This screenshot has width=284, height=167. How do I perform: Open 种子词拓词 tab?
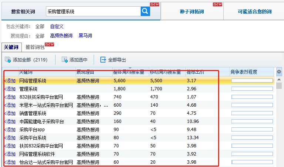(192, 12)
